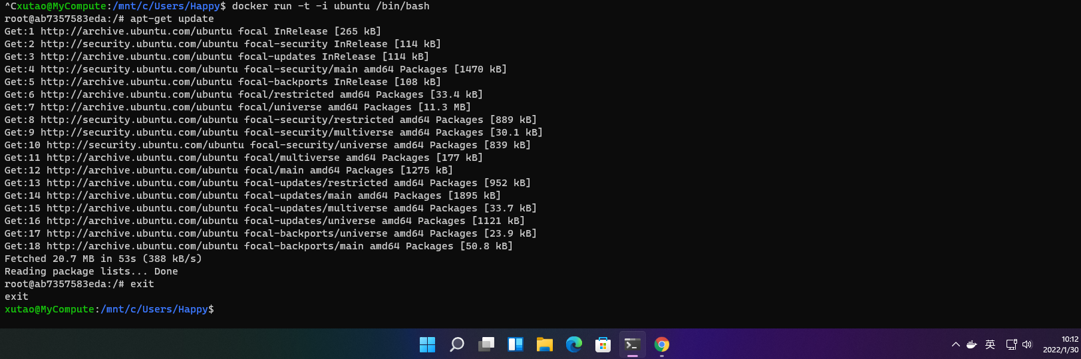The image size is (1081, 359).
Task: Click the 'Get:2' focal-security InRelease line
Action: [x=223, y=44]
